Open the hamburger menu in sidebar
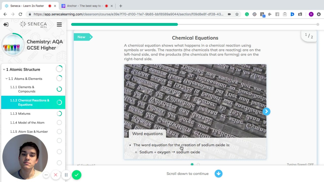This screenshot has width=324, height=182. point(59,25)
